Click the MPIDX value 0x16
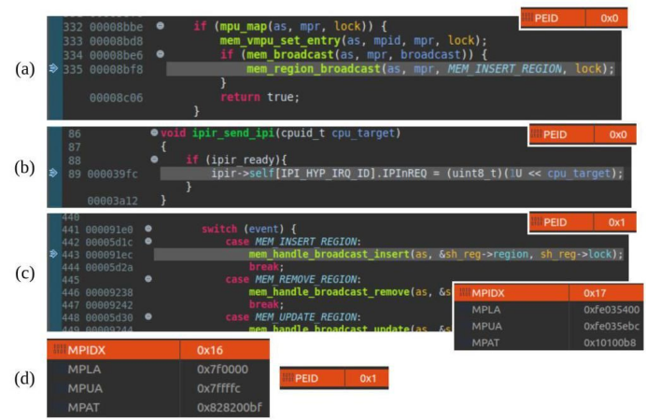Viewport: 646px width, 420px height. [210, 350]
